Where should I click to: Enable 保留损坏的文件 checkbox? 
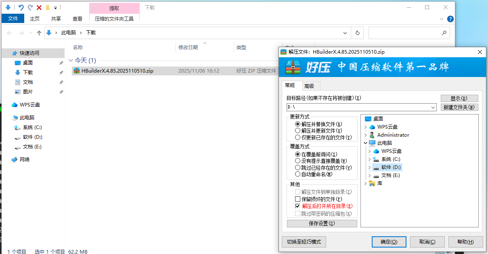click(298, 199)
